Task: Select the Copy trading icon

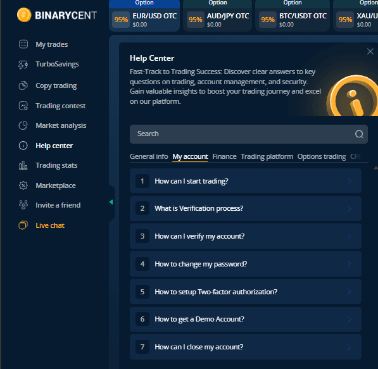Action: click(23, 85)
